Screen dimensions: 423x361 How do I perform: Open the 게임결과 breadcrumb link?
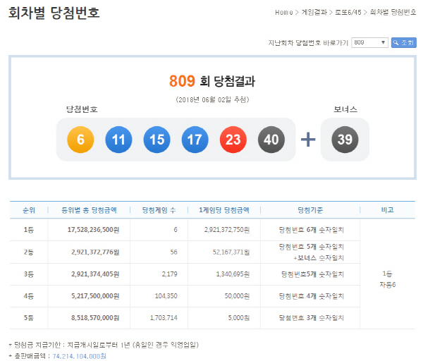tap(314, 13)
